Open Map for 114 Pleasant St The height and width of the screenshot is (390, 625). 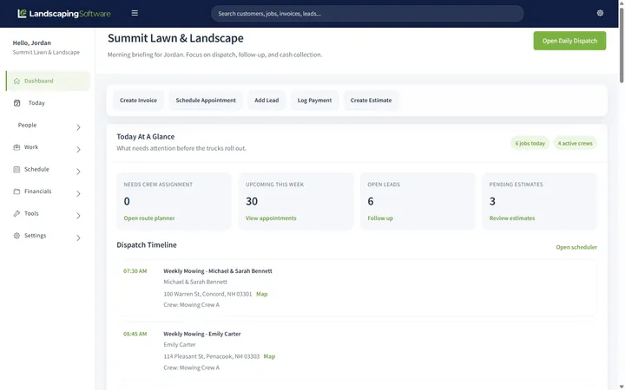click(x=269, y=356)
